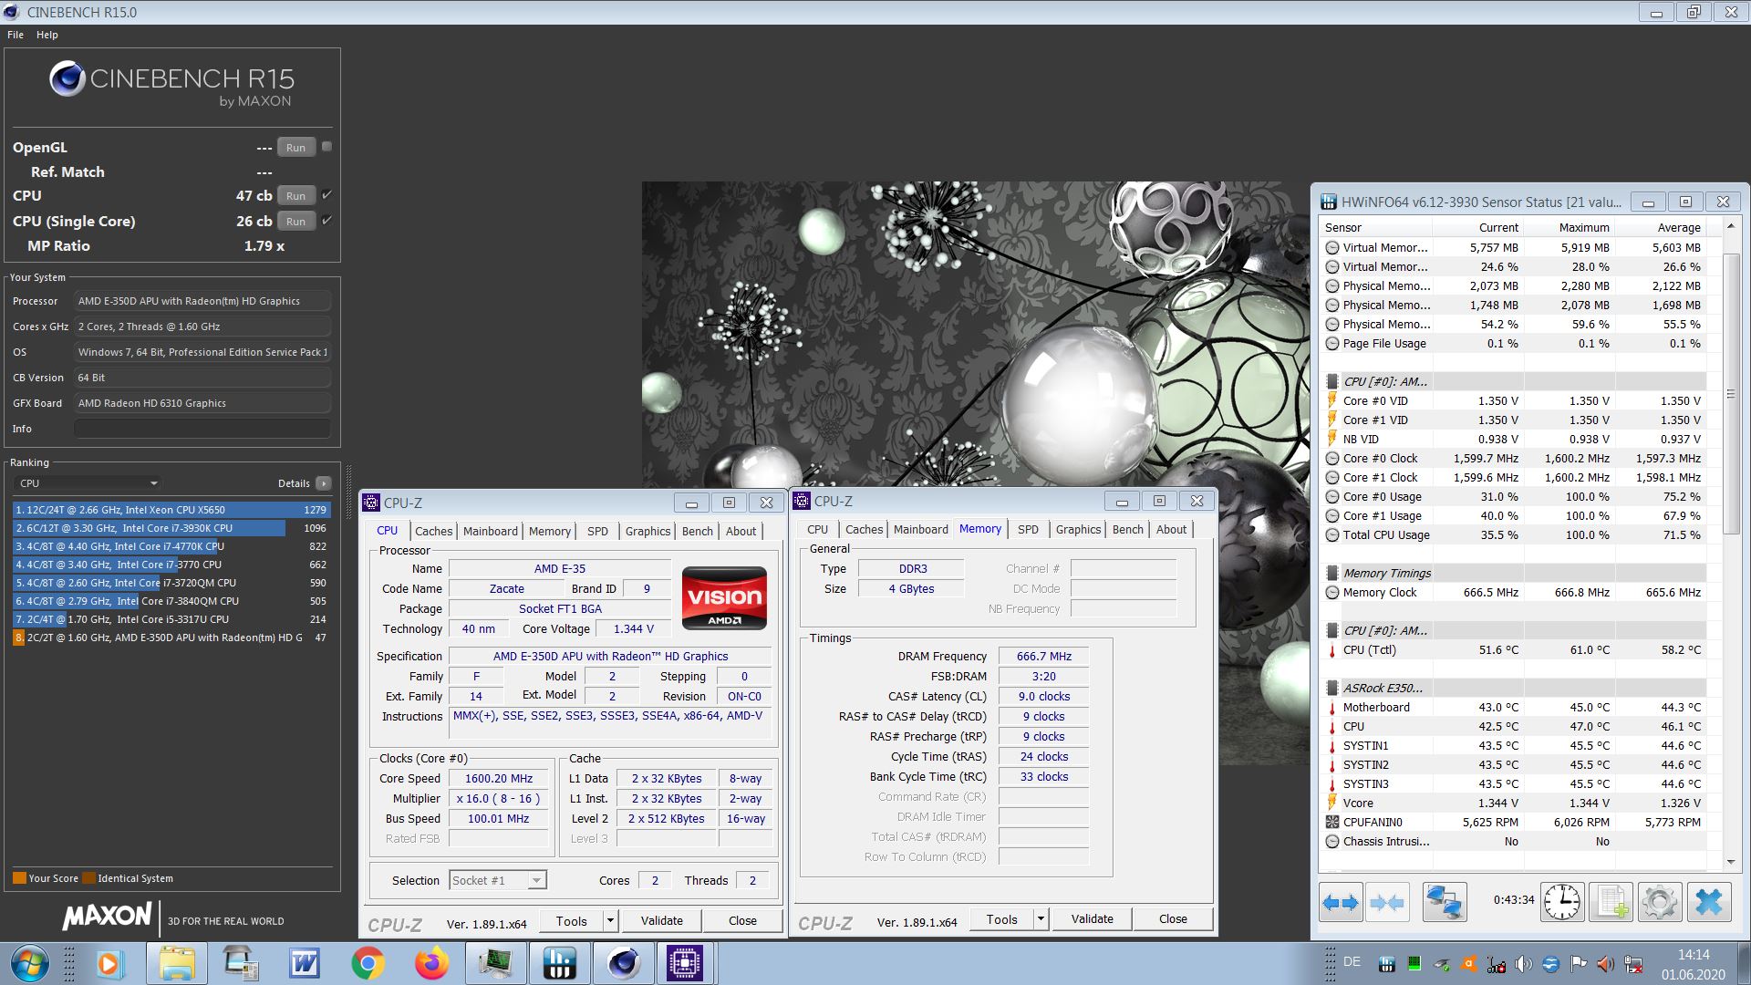Switch to Cinebench in the taskbar
1751x985 pixels.
tap(623, 964)
